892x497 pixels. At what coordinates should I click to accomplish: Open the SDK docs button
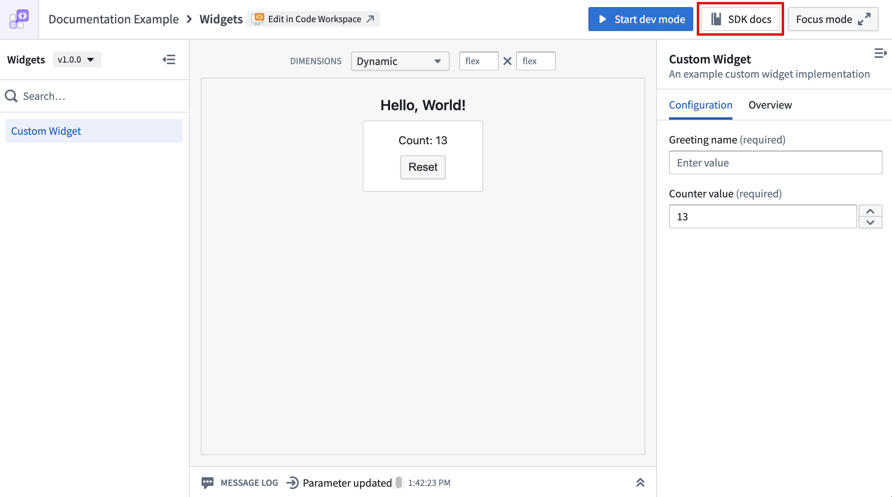pos(740,19)
